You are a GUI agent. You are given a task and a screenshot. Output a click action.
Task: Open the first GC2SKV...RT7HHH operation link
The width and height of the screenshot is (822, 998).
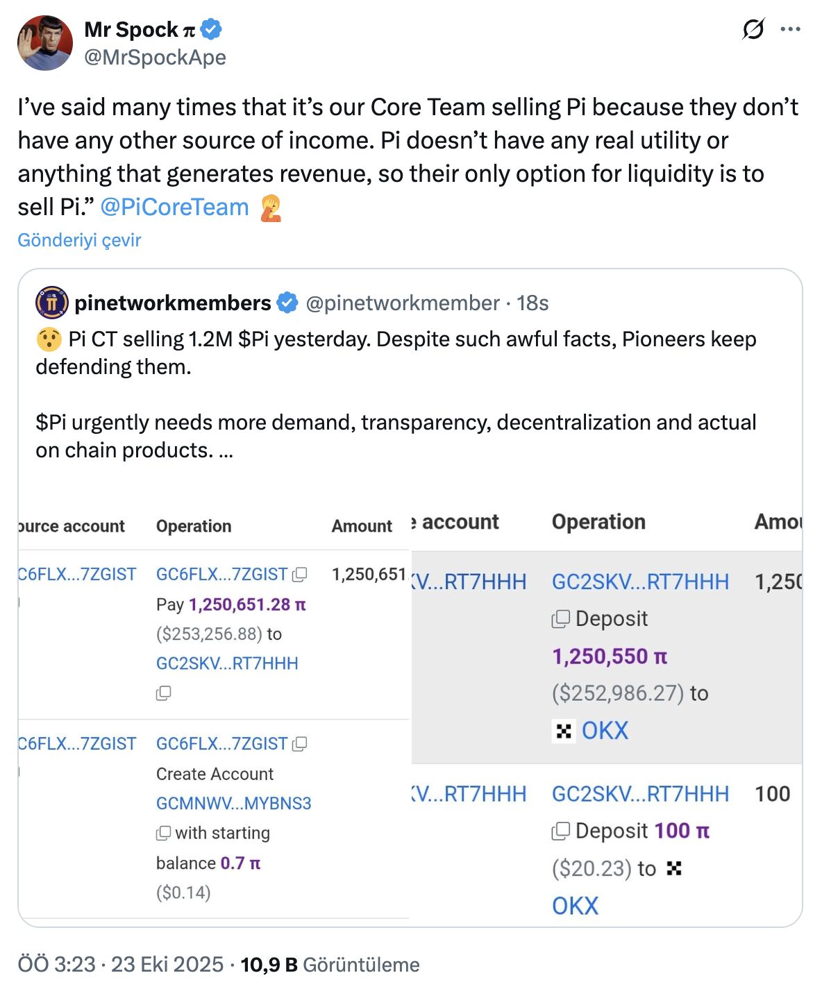point(640,582)
